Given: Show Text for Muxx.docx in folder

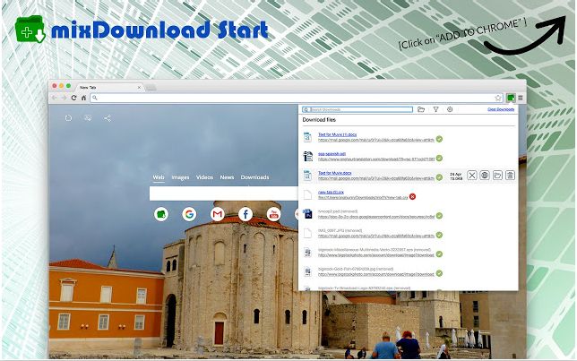Looking at the screenshot, I should pos(497,176).
